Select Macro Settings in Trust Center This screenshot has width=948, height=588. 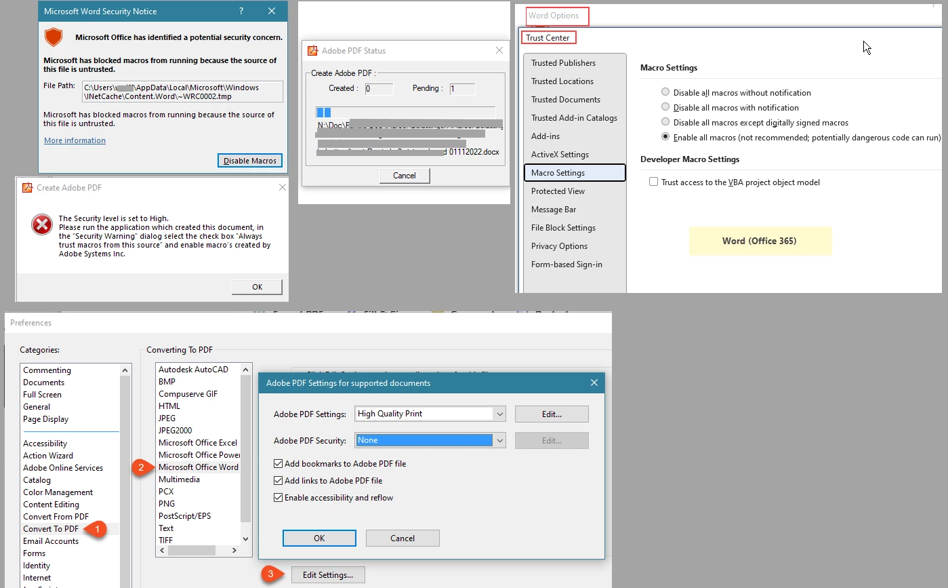[574, 173]
